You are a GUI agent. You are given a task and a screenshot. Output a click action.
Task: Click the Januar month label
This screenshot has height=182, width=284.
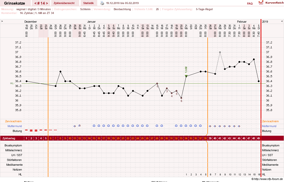point(91,22)
